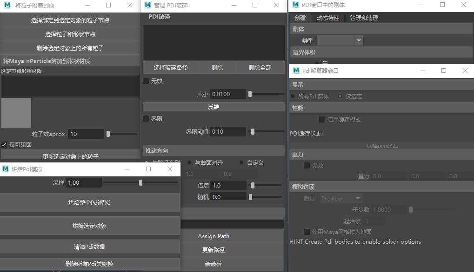
Task: Click the 采样 slider handle
Action: point(140,182)
